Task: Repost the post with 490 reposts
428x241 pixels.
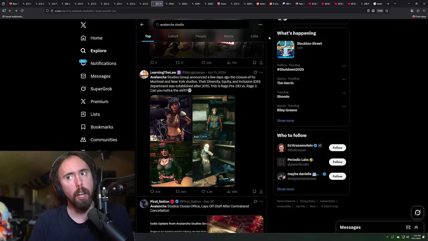Action: (181, 191)
